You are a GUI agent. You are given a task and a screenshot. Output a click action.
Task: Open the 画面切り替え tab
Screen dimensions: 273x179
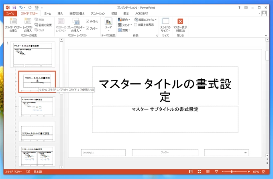[77, 13]
